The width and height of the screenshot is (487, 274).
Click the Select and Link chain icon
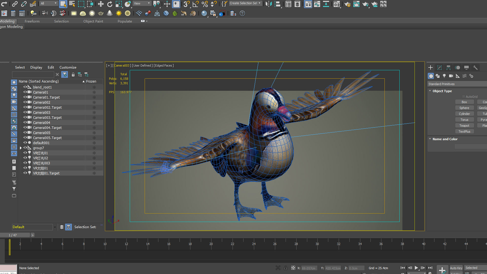click(x=15, y=4)
